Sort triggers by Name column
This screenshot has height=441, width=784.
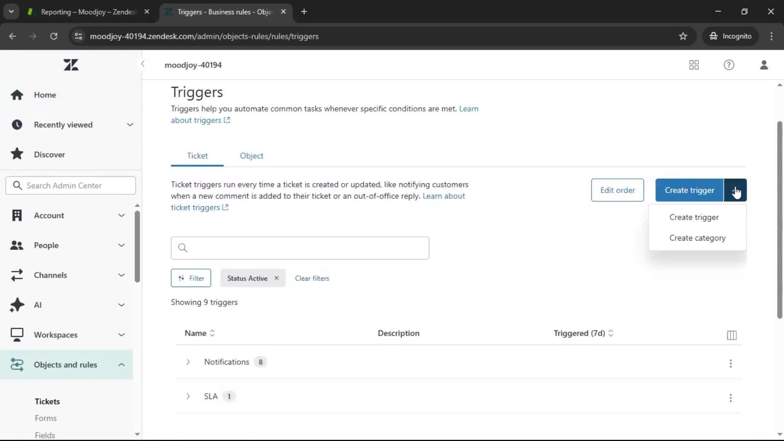coord(200,333)
